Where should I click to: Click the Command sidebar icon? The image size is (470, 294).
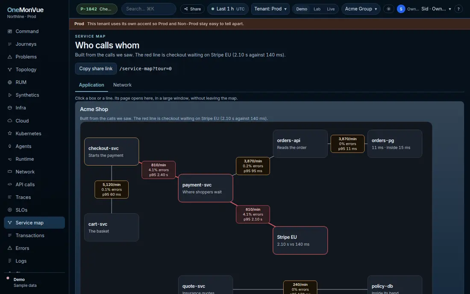click(x=9, y=31)
